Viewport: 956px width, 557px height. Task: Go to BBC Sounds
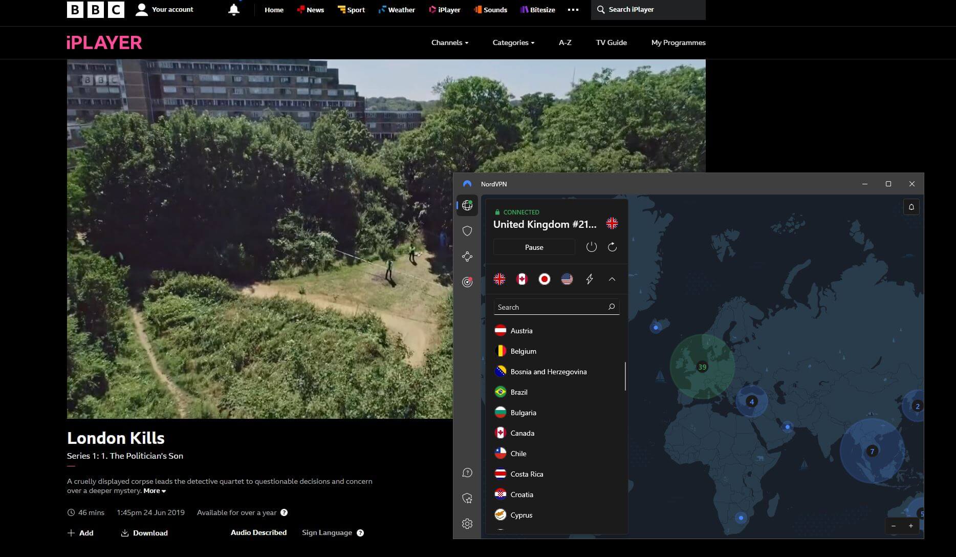(x=490, y=10)
